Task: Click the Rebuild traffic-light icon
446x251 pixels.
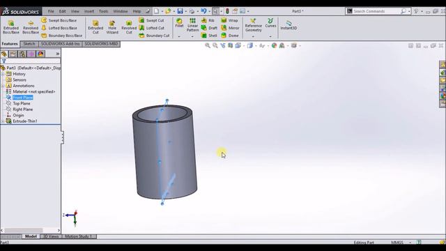Action: coord(227,11)
